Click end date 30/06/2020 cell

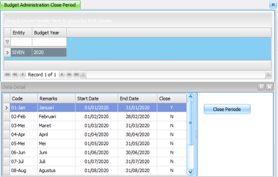tap(137, 152)
